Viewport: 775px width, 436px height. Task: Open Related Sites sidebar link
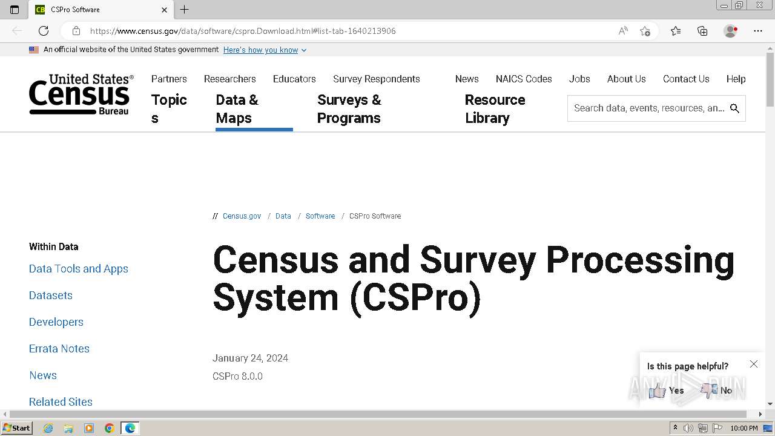click(x=61, y=402)
